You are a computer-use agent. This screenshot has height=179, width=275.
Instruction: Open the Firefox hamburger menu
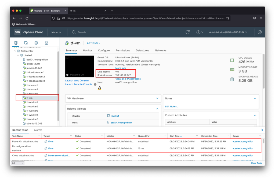click(261, 18)
